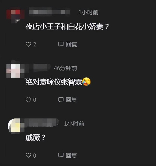
Task: Like the comment about 夜店小王子
Action: [x=28, y=44]
